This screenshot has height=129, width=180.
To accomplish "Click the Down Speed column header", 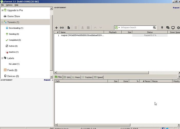I will coord(174,32).
